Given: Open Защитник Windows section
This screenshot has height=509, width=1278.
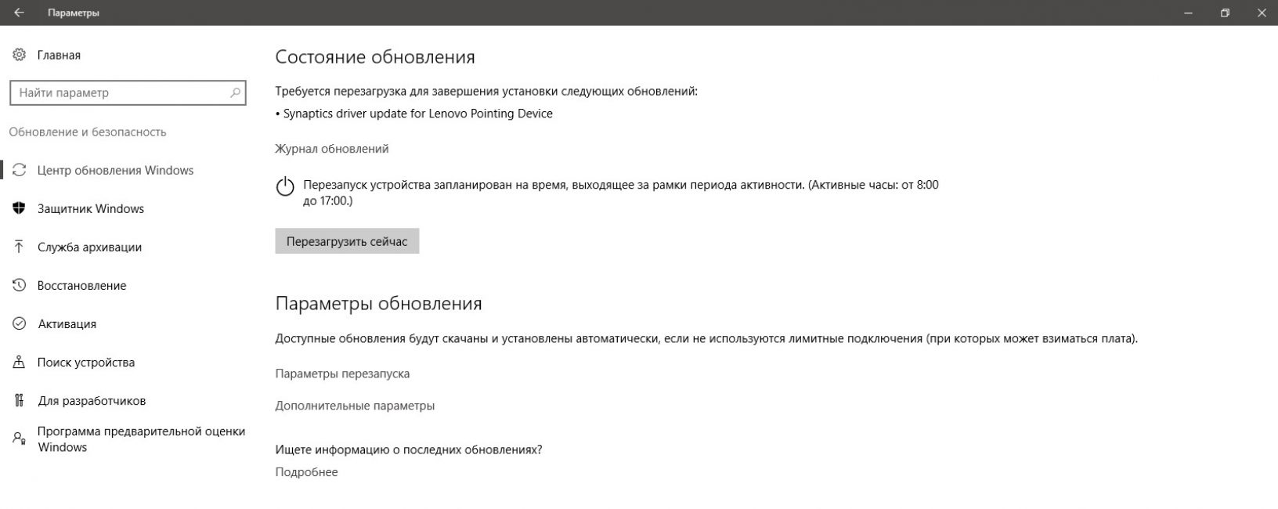Looking at the screenshot, I should point(91,208).
